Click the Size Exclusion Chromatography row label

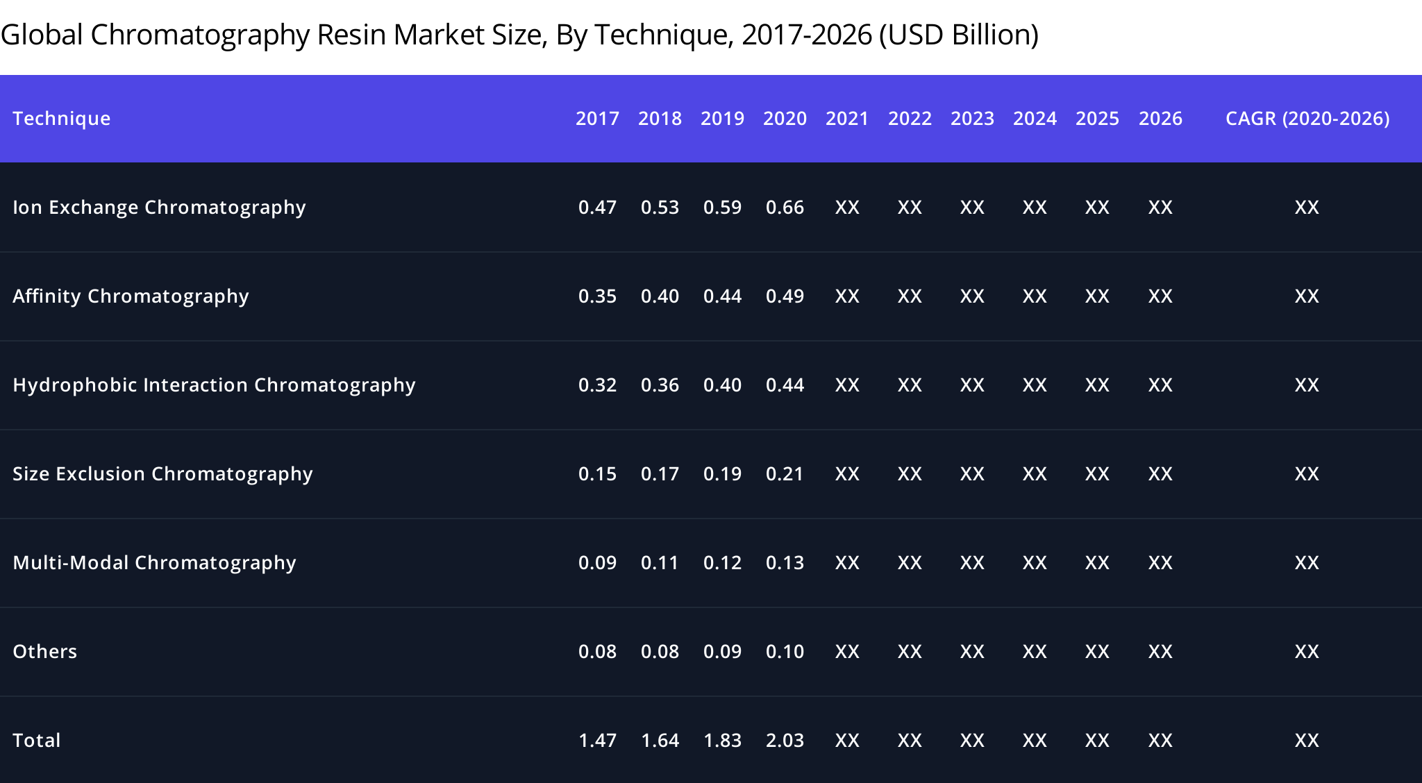162,474
